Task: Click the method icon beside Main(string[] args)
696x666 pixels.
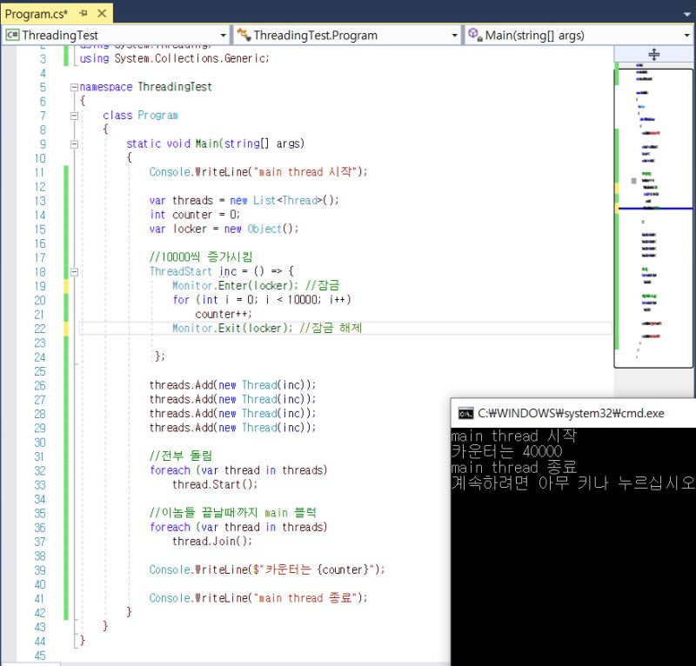Action: pos(474,35)
